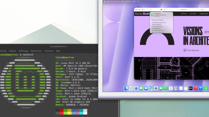Click the "Uptime: 2 hours, 6 mins" line

[x=71, y=71]
